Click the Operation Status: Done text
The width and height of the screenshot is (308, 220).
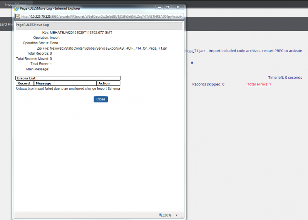click(40, 43)
